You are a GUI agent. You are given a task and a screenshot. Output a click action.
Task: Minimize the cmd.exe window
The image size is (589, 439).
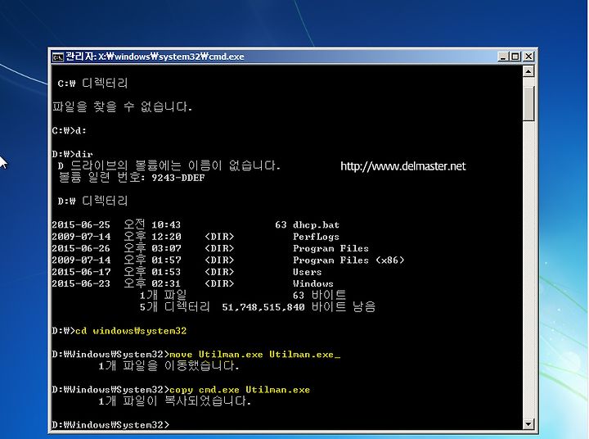(x=503, y=57)
